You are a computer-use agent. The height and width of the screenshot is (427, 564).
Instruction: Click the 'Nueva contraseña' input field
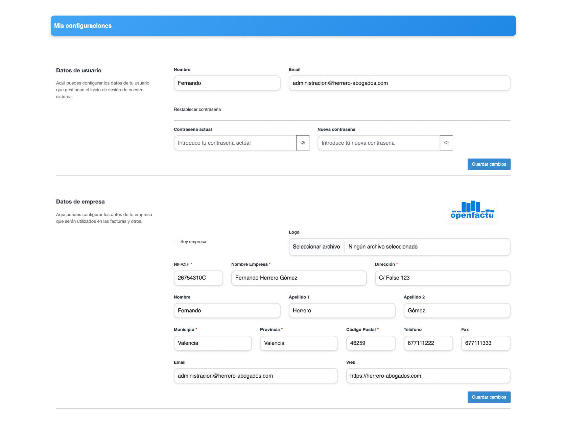tap(378, 143)
